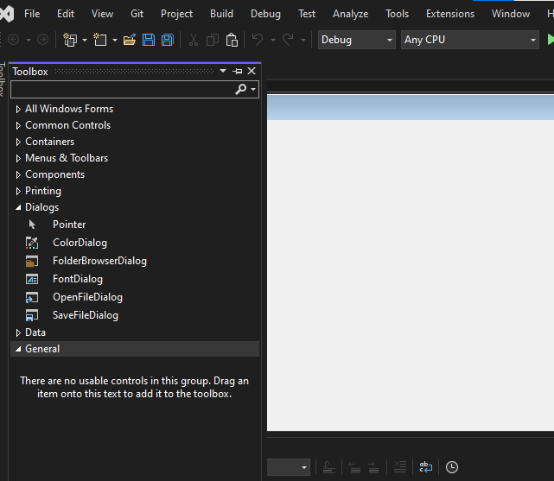
Task: Open the Test menu
Action: click(x=307, y=14)
